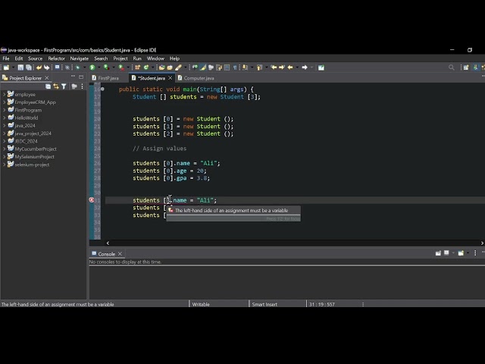Click Back navigation yellow arrow

[x=290, y=67]
